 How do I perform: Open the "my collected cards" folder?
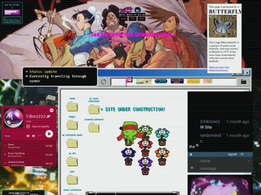pyautogui.click(x=72, y=143)
